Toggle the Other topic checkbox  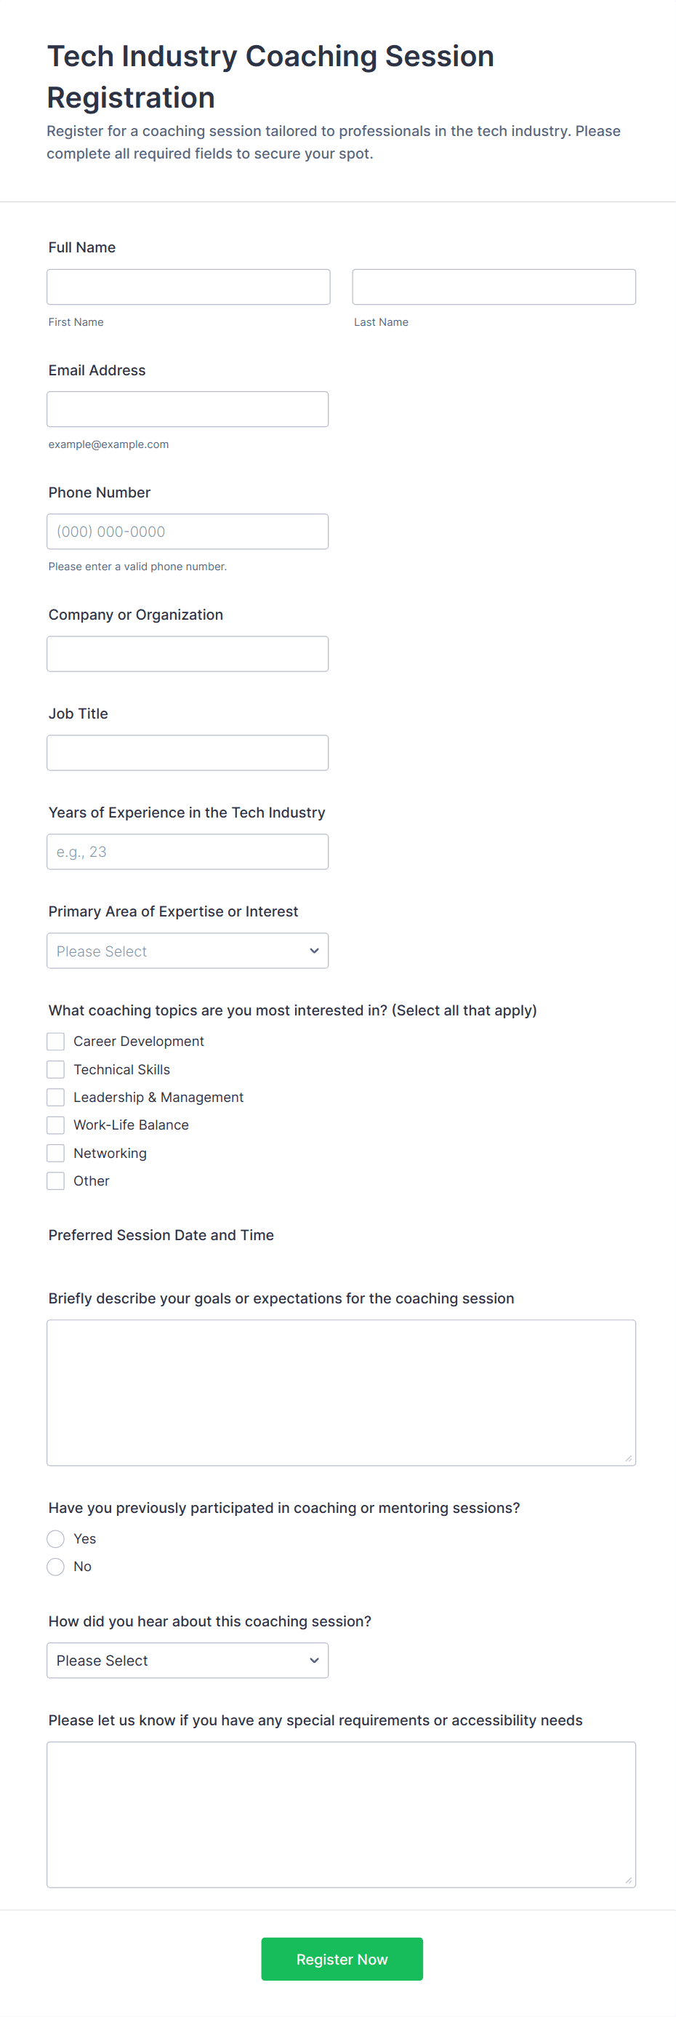(x=55, y=1181)
